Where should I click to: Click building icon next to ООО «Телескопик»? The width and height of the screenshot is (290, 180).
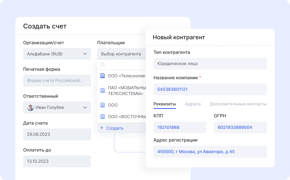tap(103, 76)
